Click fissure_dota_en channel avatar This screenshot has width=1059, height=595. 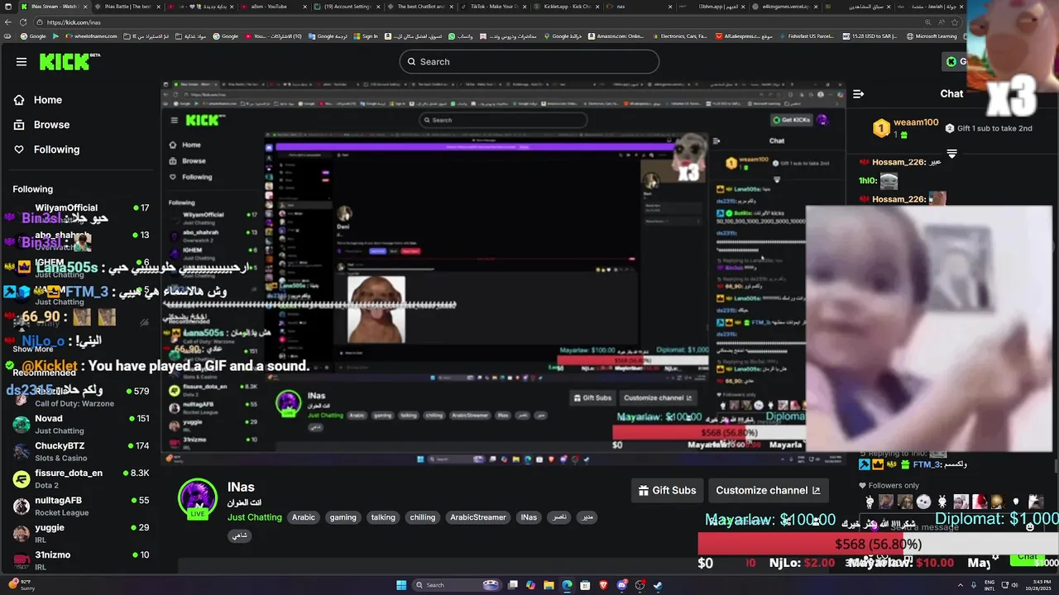22,478
